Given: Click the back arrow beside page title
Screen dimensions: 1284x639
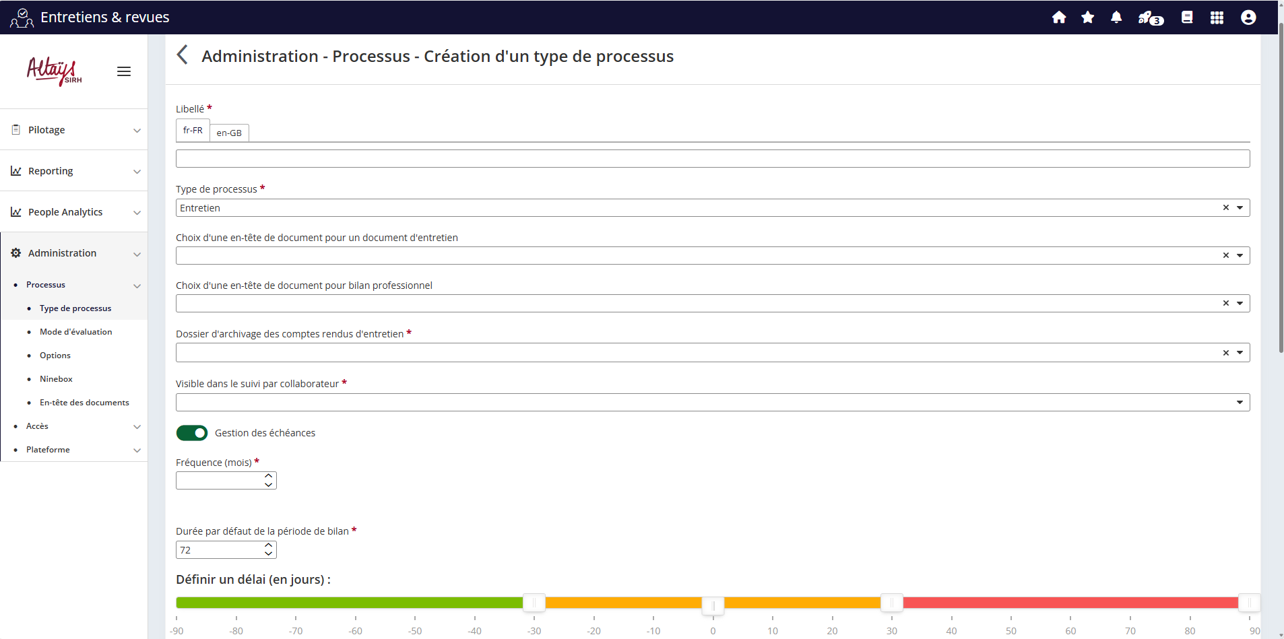Looking at the screenshot, I should point(182,55).
